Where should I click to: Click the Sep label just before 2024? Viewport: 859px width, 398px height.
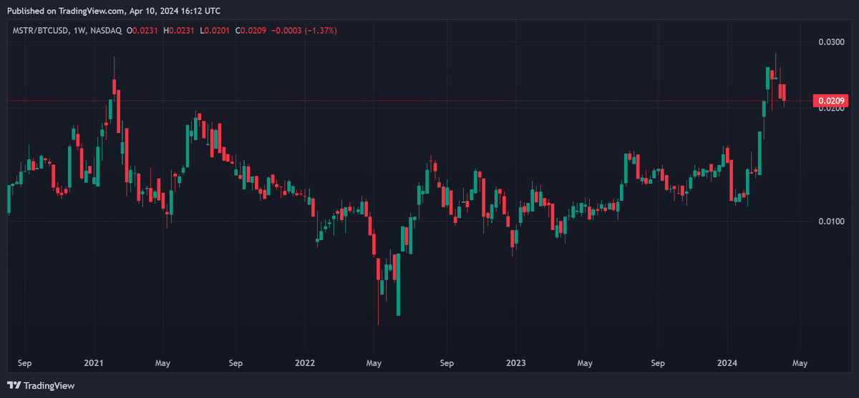[659, 363]
